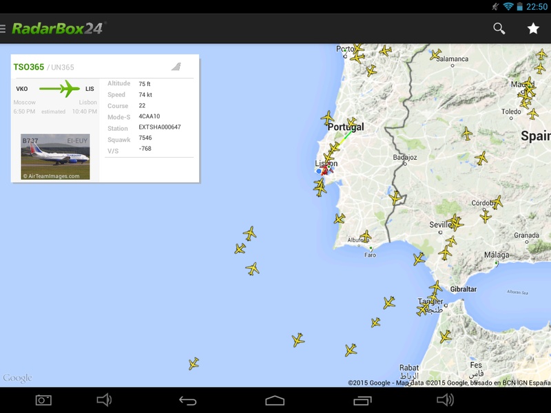Select the plane above Gibraltar label
This screenshot has width=551, height=413.
click(x=436, y=287)
